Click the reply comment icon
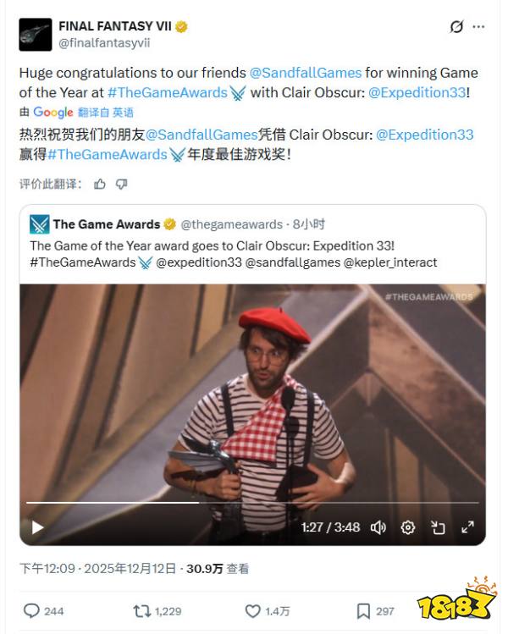The height and width of the screenshot is (634, 508). pyautogui.click(x=31, y=611)
